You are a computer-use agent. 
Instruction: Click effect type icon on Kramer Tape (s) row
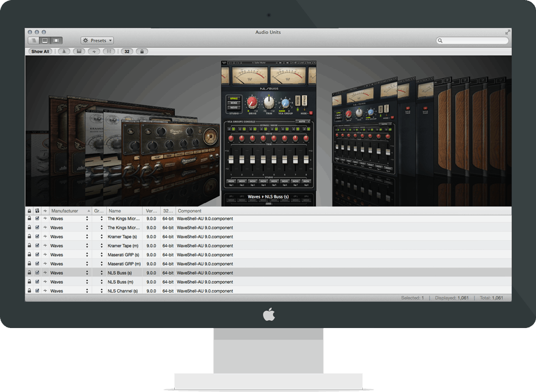45,237
